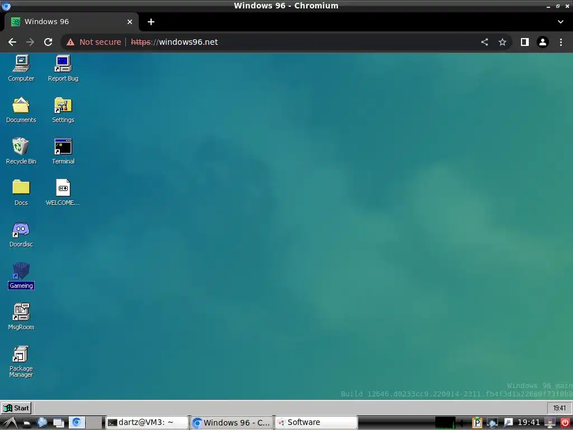The width and height of the screenshot is (573, 430).
Task: Open the Settings desktop icon
Action: point(63,110)
